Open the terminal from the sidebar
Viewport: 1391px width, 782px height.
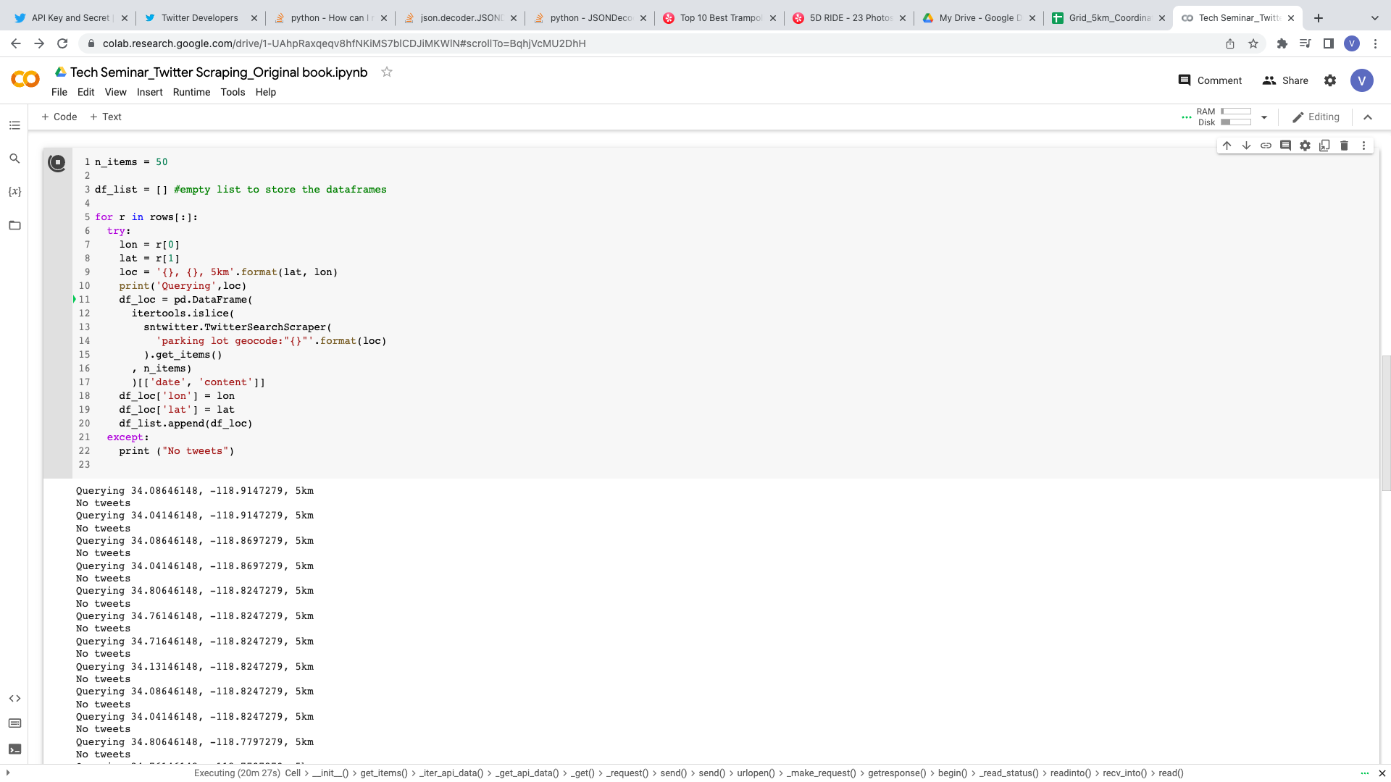(x=16, y=749)
